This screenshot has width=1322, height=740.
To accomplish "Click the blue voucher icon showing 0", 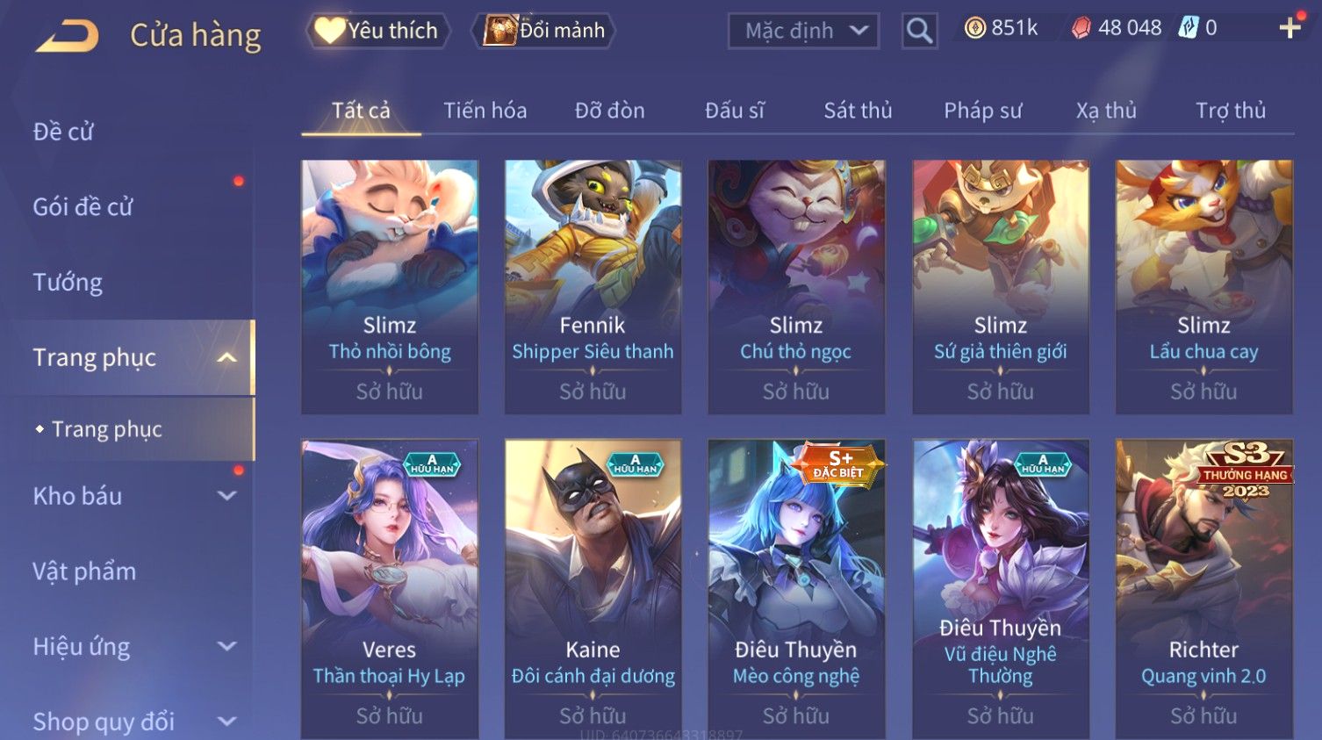I will (x=1188, y=28).
